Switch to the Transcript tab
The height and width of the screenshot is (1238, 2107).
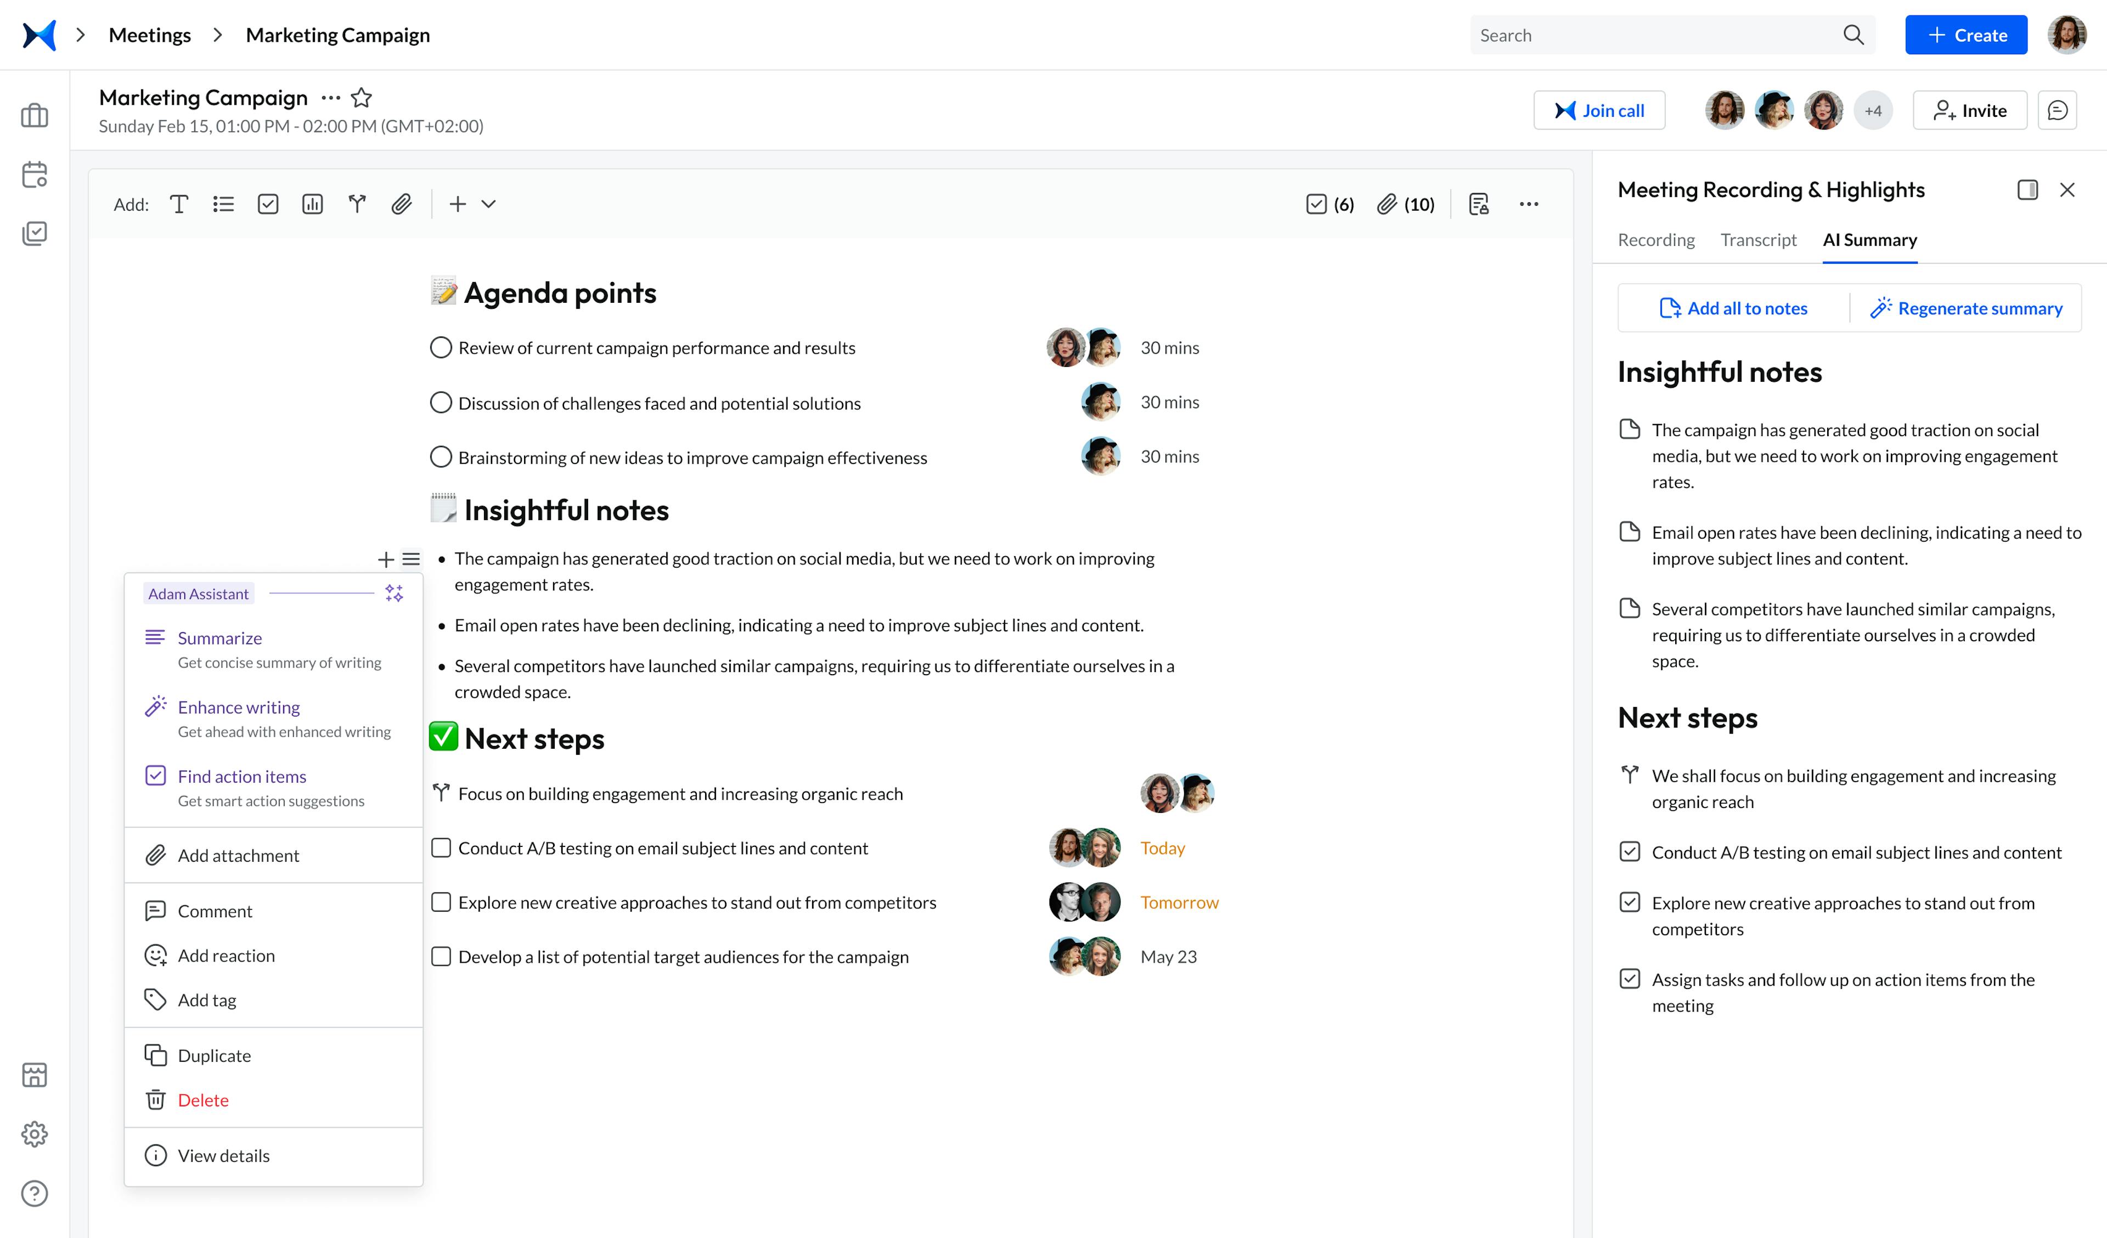1759,239
